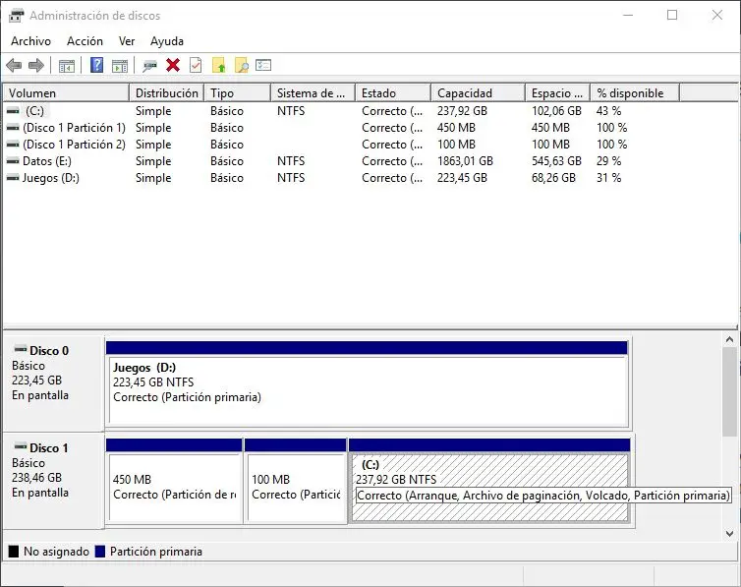Select the Juegos (D:) row in volume list
Viewport: 741px width, 587px height.
click(51, 178)
